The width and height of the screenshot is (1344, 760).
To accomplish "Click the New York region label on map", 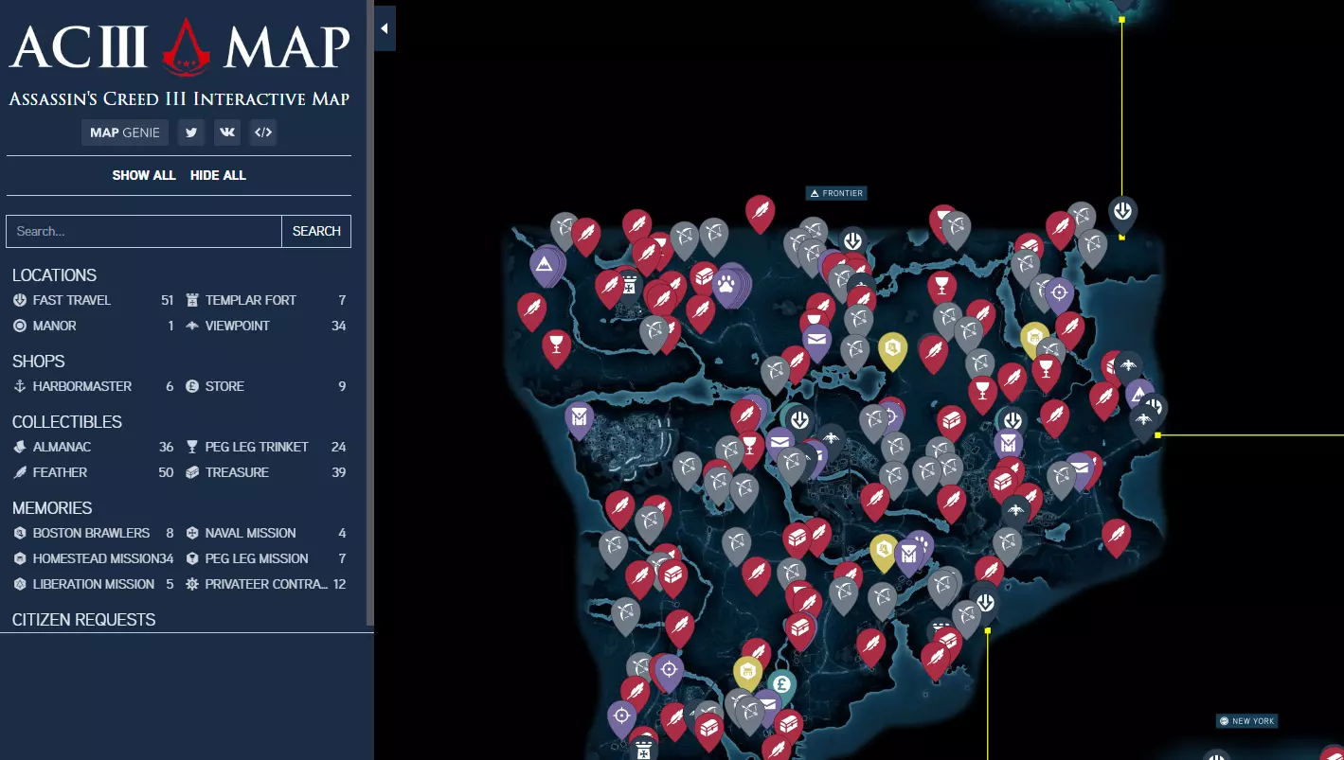I will click(x=1247, y=721).
